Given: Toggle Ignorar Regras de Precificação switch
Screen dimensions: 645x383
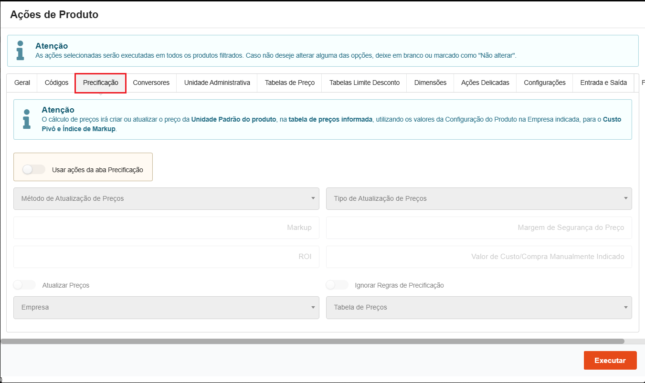Looking at the screenshot, I should pos(337,285).
